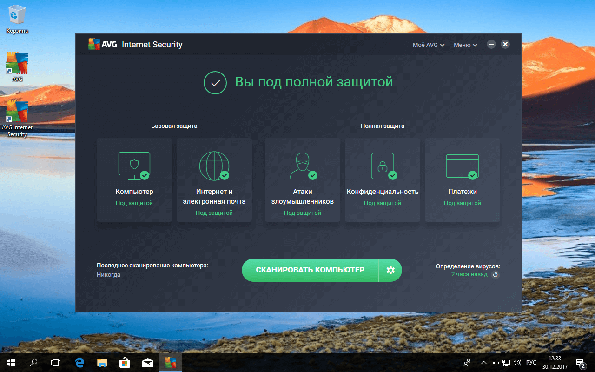Image resolution: width=595 pixels, height=372 pixels.
Task: Click the AVG taskbar icon
Action: [x=171, y=363]
